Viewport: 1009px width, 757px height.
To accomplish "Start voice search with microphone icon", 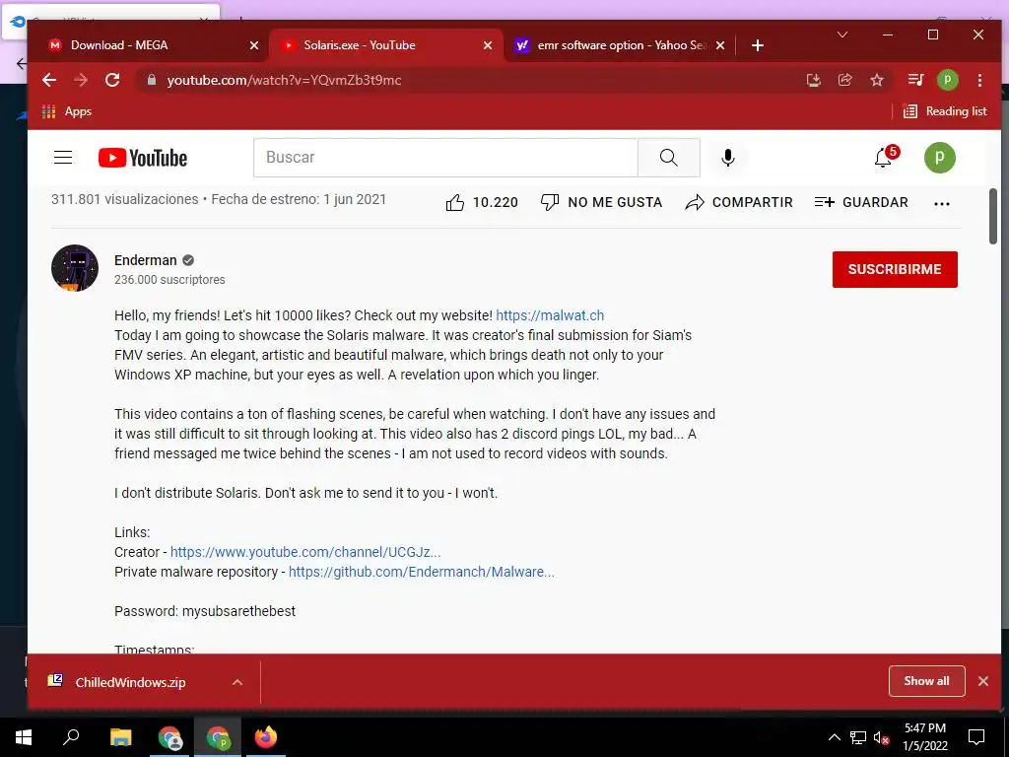I will (x=728, y=157).
